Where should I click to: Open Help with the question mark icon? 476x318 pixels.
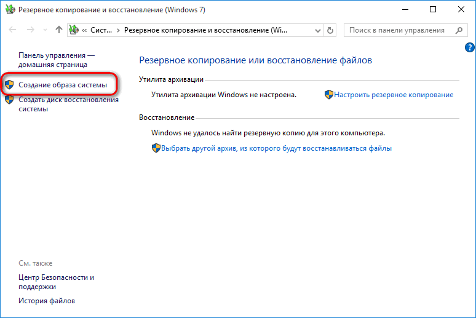470,47
